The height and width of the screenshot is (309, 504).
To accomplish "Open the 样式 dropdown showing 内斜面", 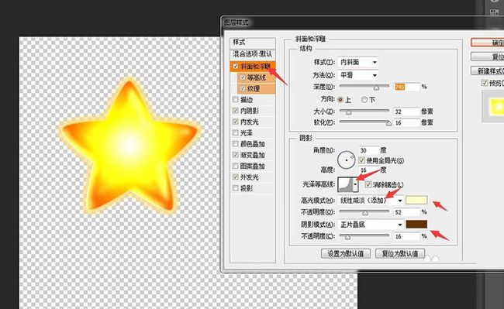I will point(357,62).
